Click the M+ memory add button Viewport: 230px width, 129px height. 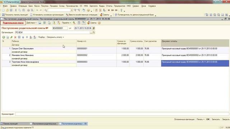pyautogui.click(x=112, y=10)
